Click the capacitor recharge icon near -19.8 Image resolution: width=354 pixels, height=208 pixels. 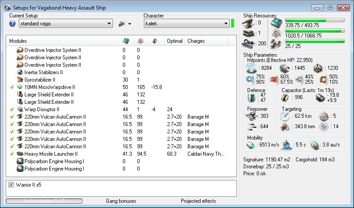click(320, 98)
